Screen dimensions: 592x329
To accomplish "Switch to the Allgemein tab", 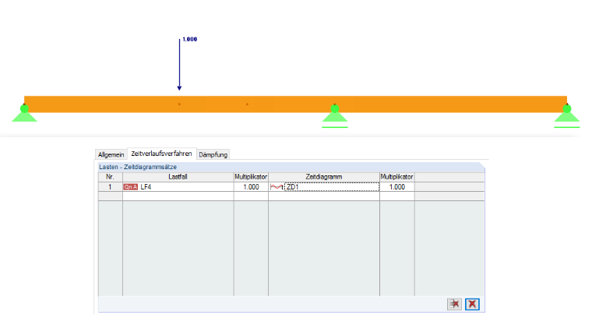I will tap(111, 154).
